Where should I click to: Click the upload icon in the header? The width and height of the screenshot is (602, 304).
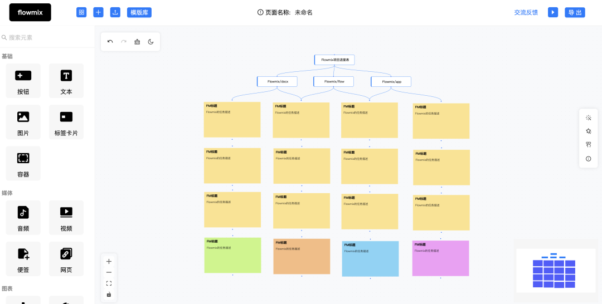(x=115, y=12)
